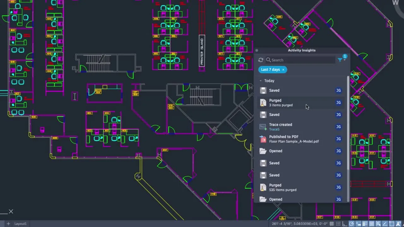Click the annotation scale icon in status bar
Screen dimensions: 404x227
click(398, 224)
